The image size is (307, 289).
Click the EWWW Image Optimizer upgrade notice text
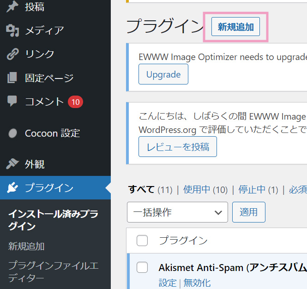click(x=223, y=57)
